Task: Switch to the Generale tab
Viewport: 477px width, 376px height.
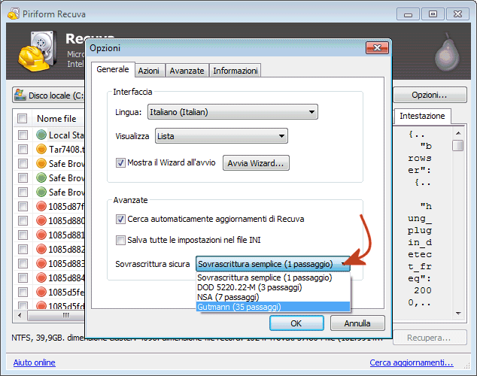Action: click(x=113, y=70)
